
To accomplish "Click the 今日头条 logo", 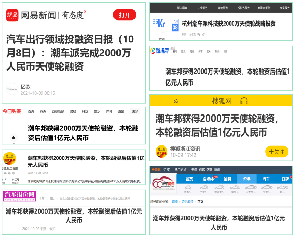I will click(12, 111).
